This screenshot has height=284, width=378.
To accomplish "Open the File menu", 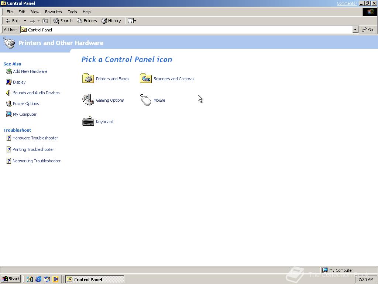I will click(10, 12).
